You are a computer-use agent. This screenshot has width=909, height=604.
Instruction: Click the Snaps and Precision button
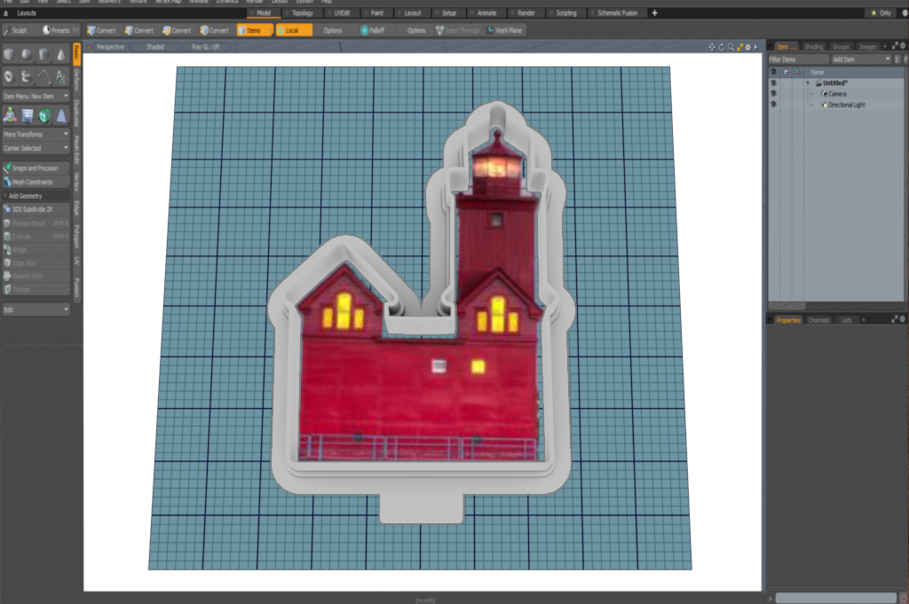click(36, 168)
